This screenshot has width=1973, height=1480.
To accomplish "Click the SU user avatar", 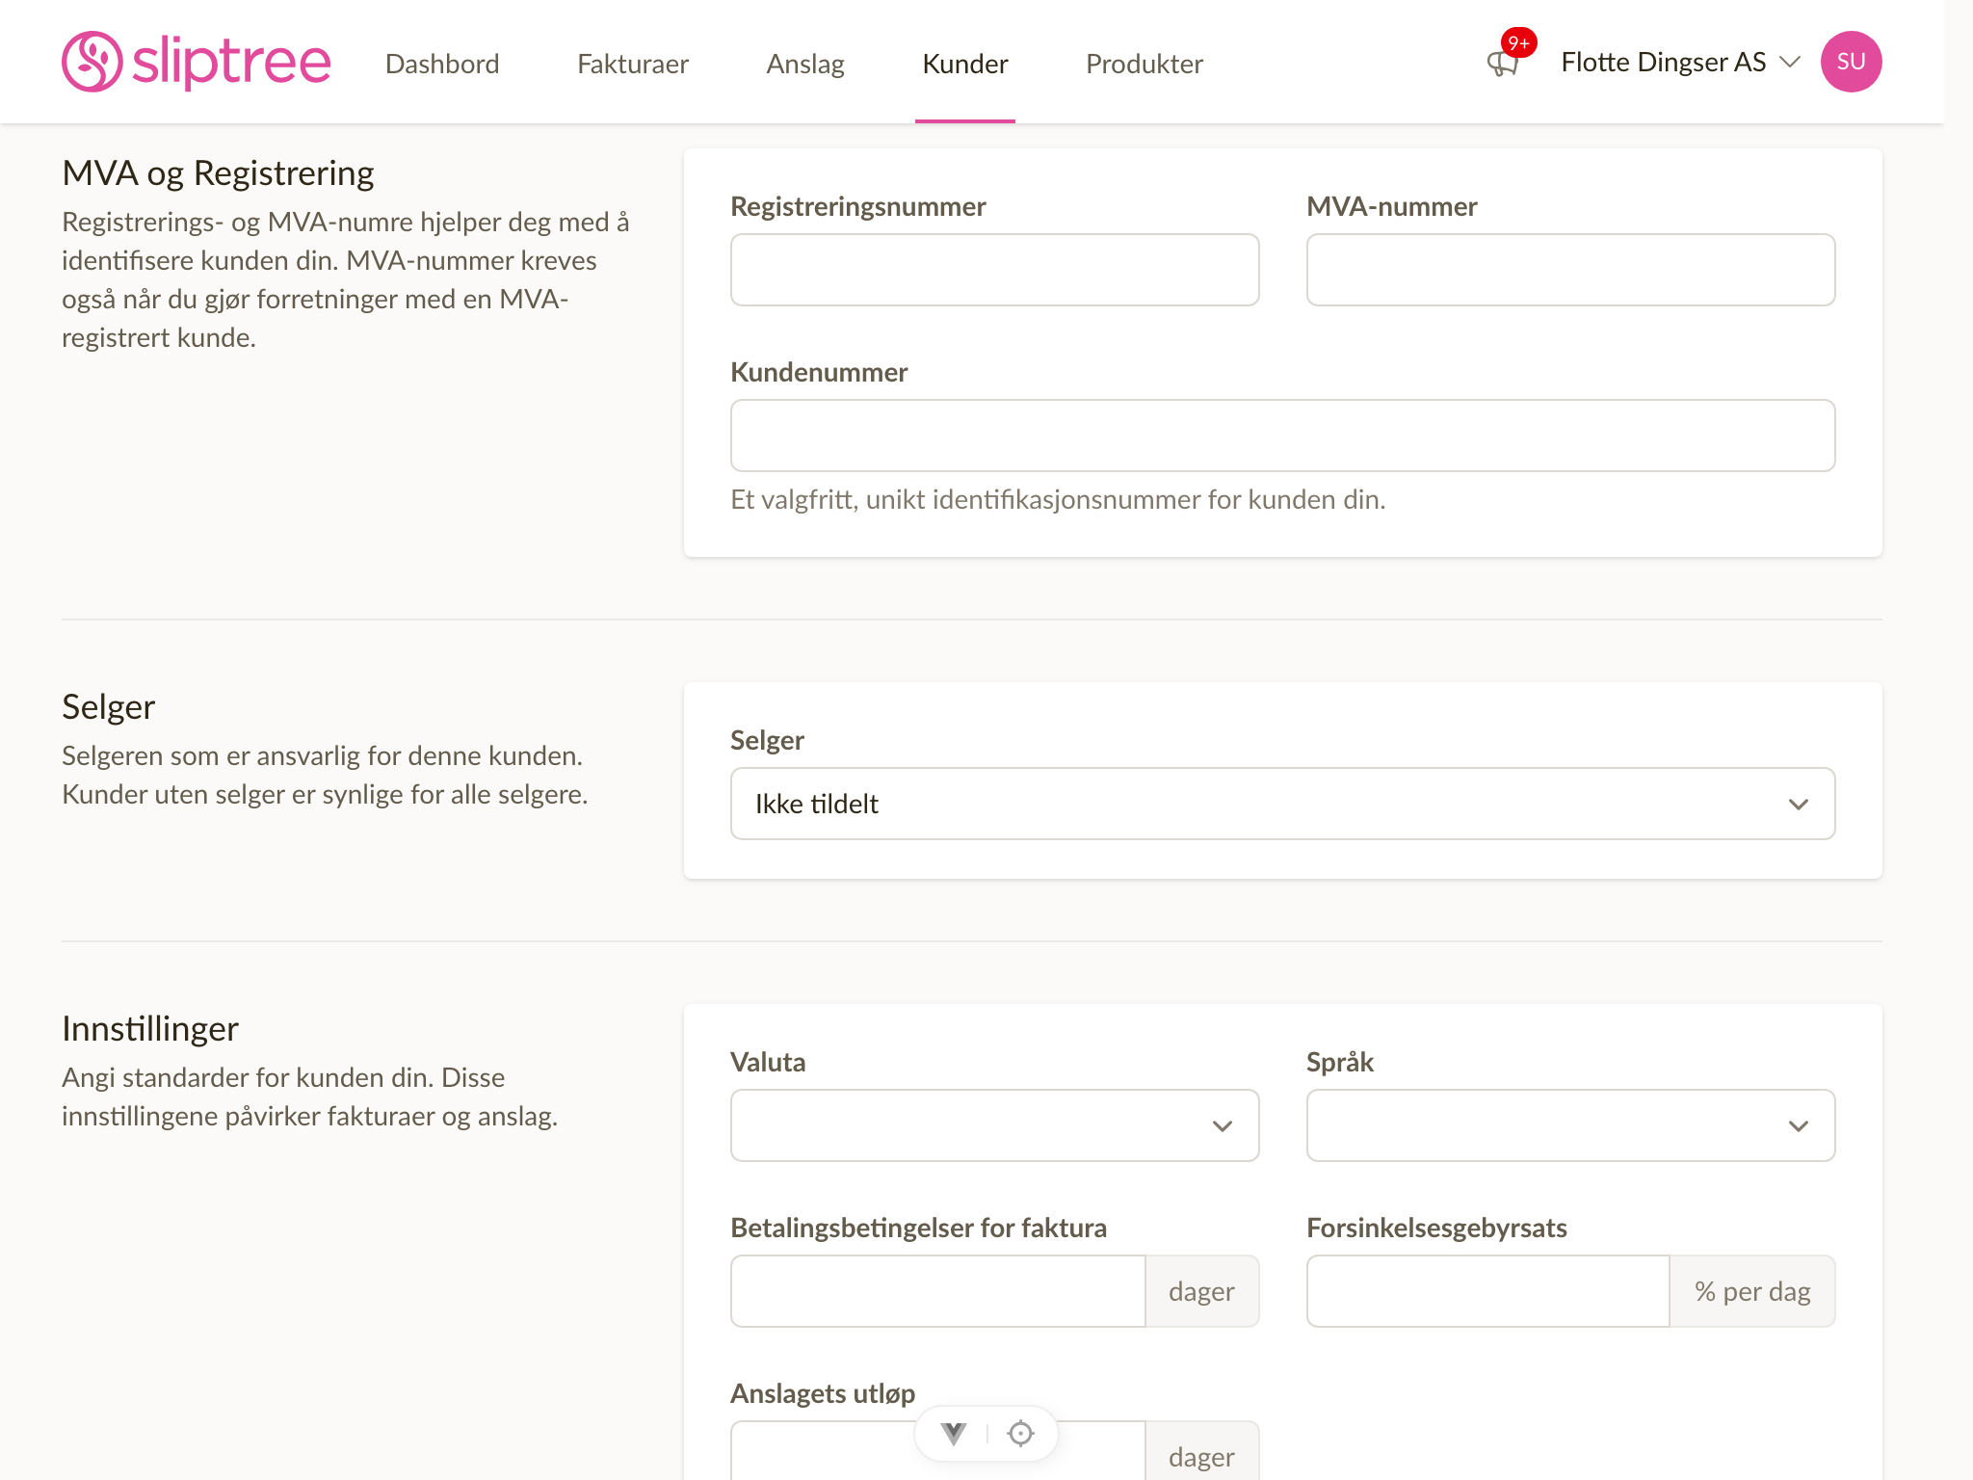I will [1851, 62].
